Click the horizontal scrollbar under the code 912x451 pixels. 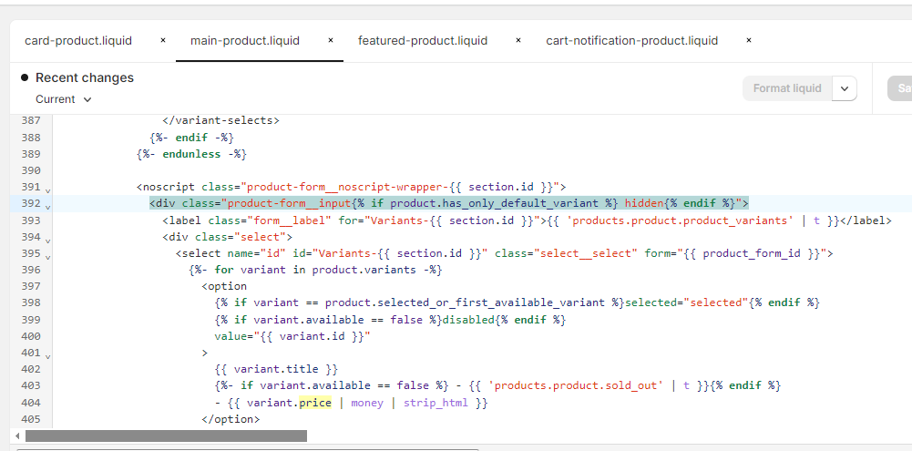point(166,436)
